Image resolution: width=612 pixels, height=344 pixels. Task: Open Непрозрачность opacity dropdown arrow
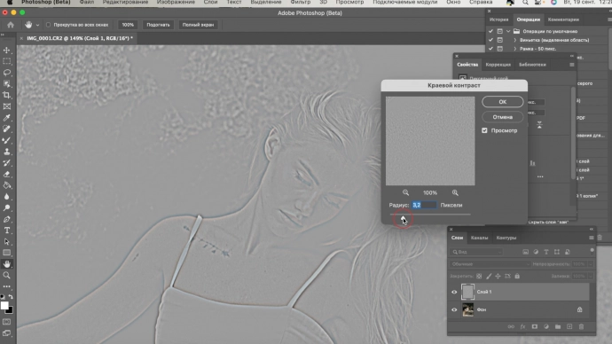coord(591,264)
